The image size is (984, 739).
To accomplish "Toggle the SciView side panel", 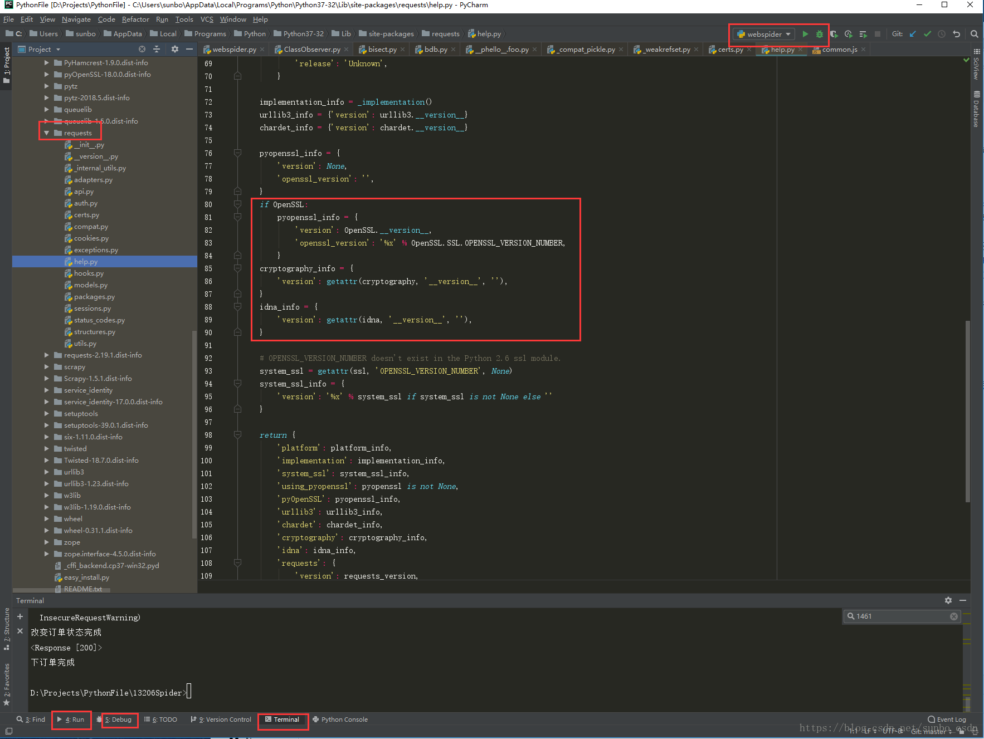I will pyautogui.click(x=977, y=64).
